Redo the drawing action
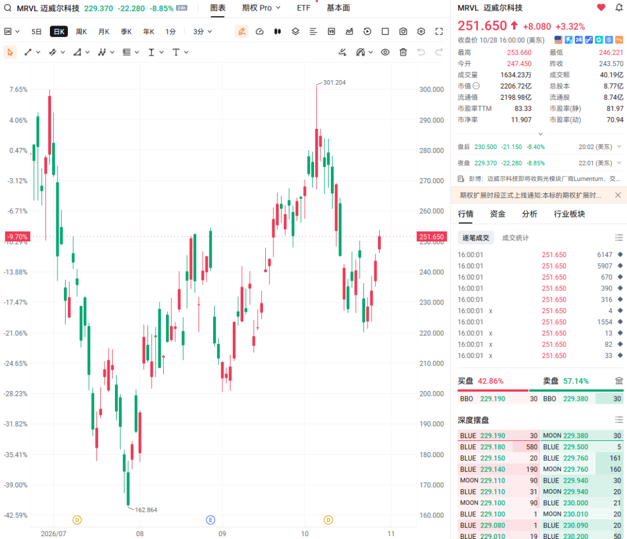The width and height of the screenshot is (627, 539). 439,52
